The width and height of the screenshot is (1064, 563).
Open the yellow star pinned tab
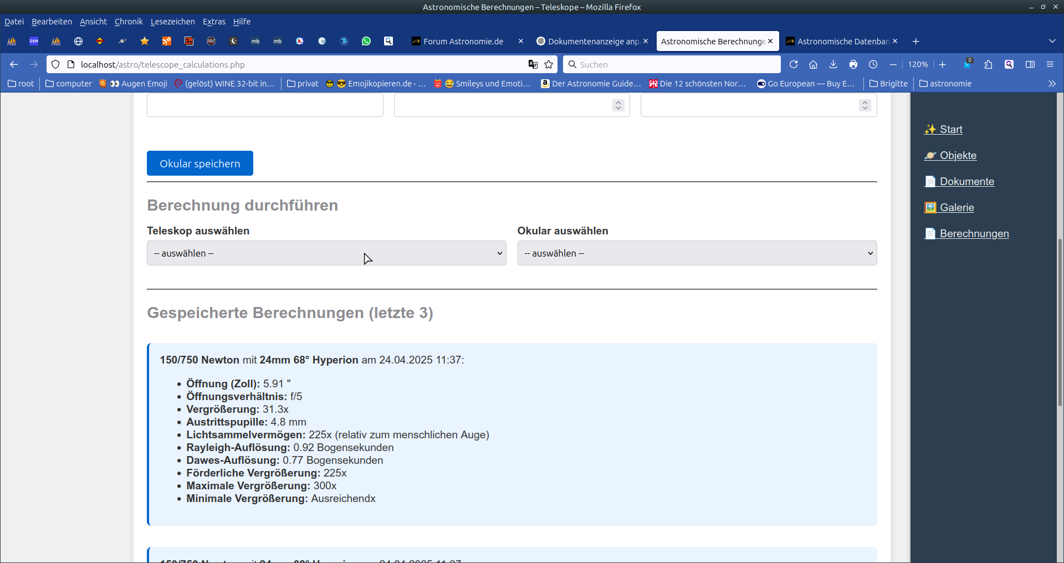(x=145, y=41)
